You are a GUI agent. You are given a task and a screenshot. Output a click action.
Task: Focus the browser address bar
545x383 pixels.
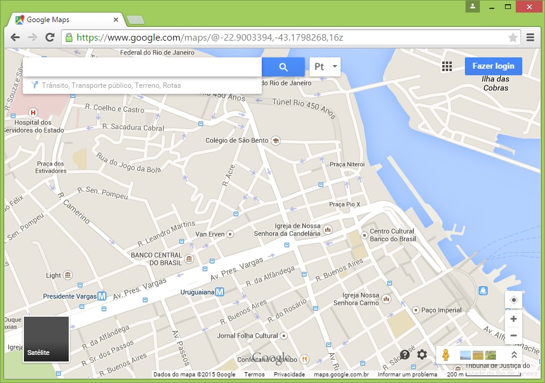coord(291,38)
